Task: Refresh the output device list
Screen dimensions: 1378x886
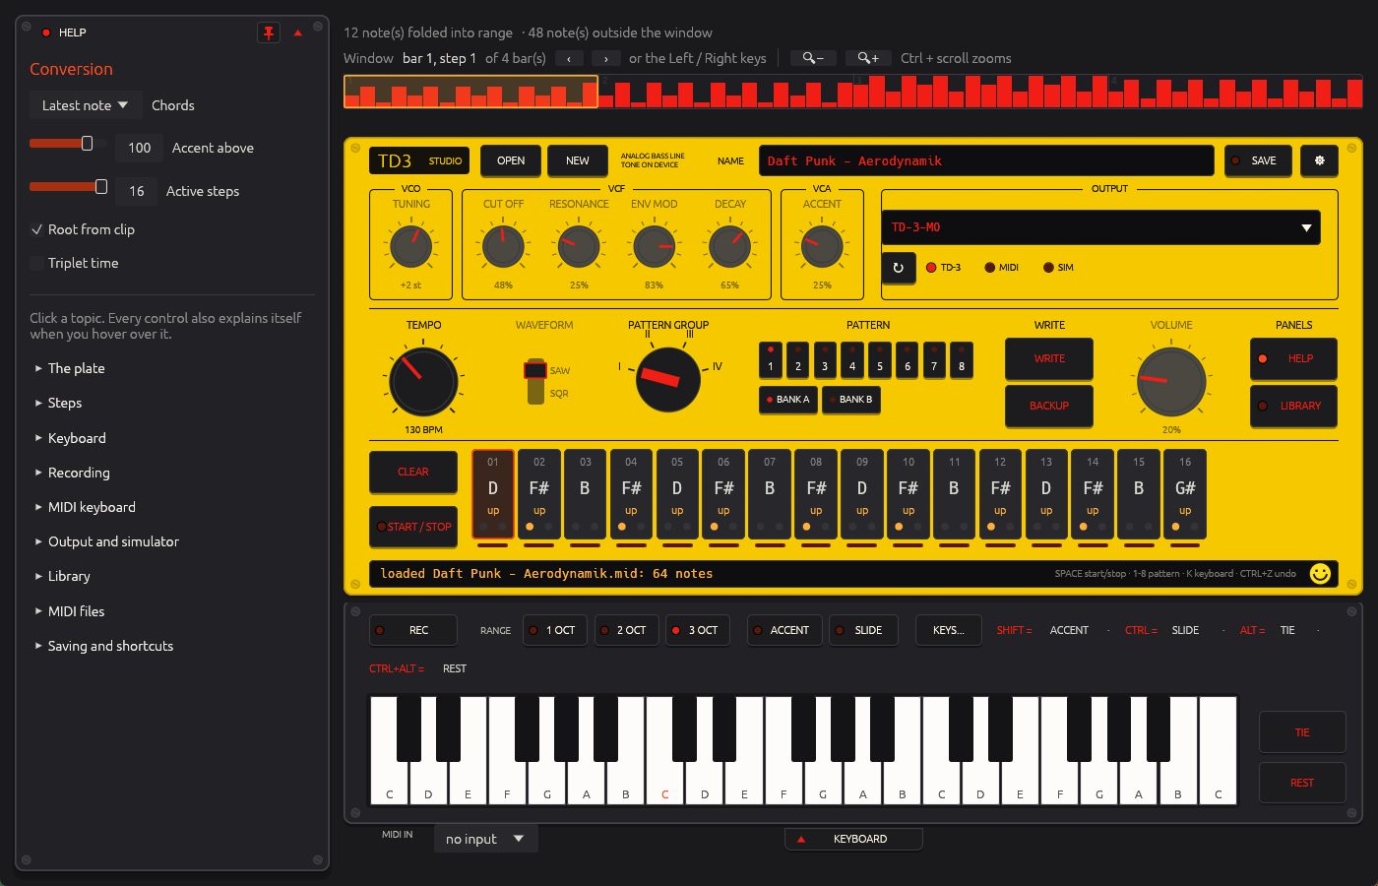Action: (x=898, y=268)
